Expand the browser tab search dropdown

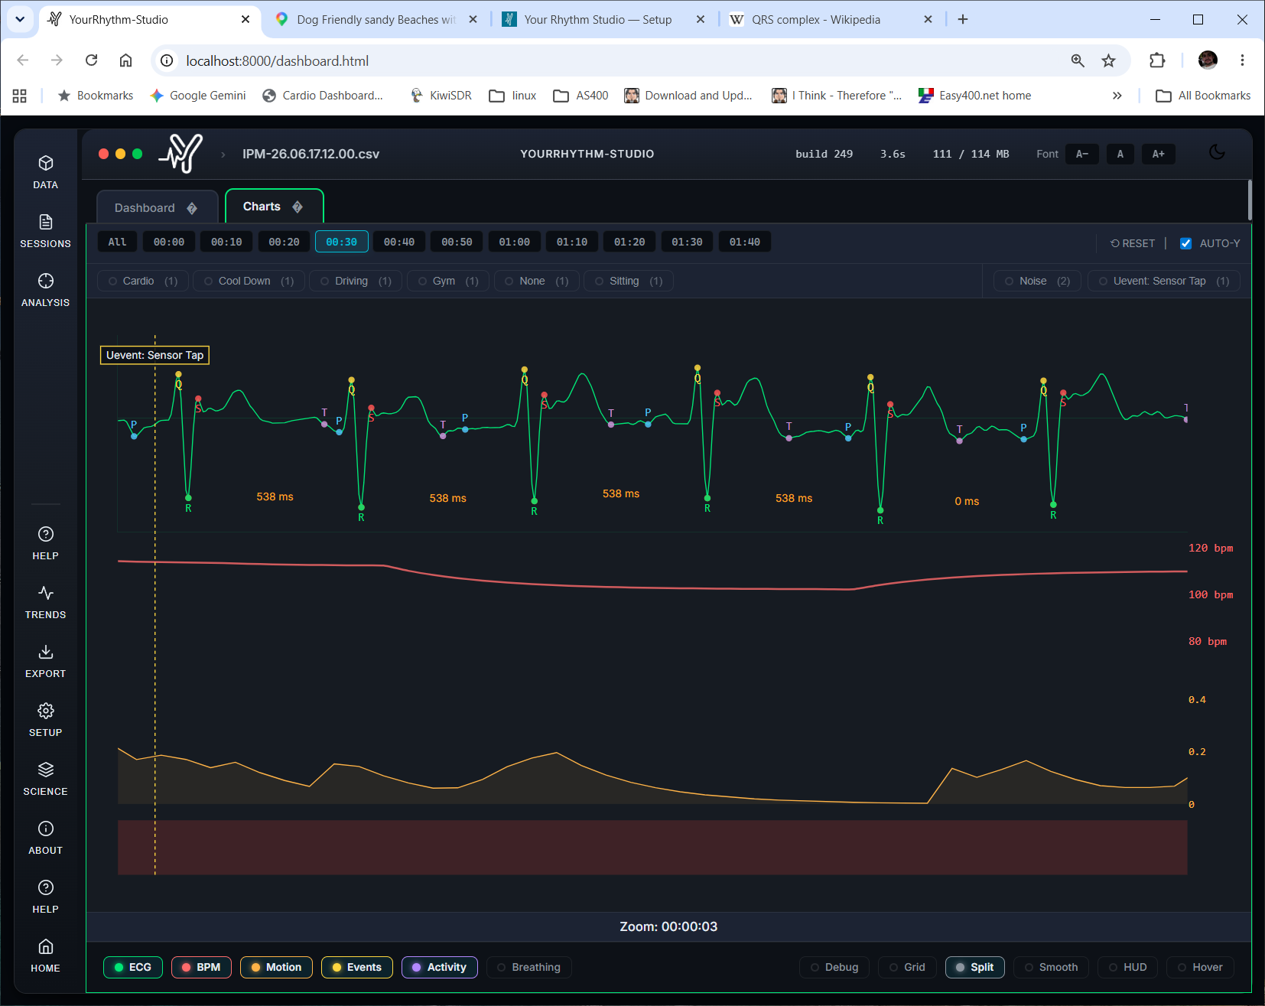coord(20,19)
